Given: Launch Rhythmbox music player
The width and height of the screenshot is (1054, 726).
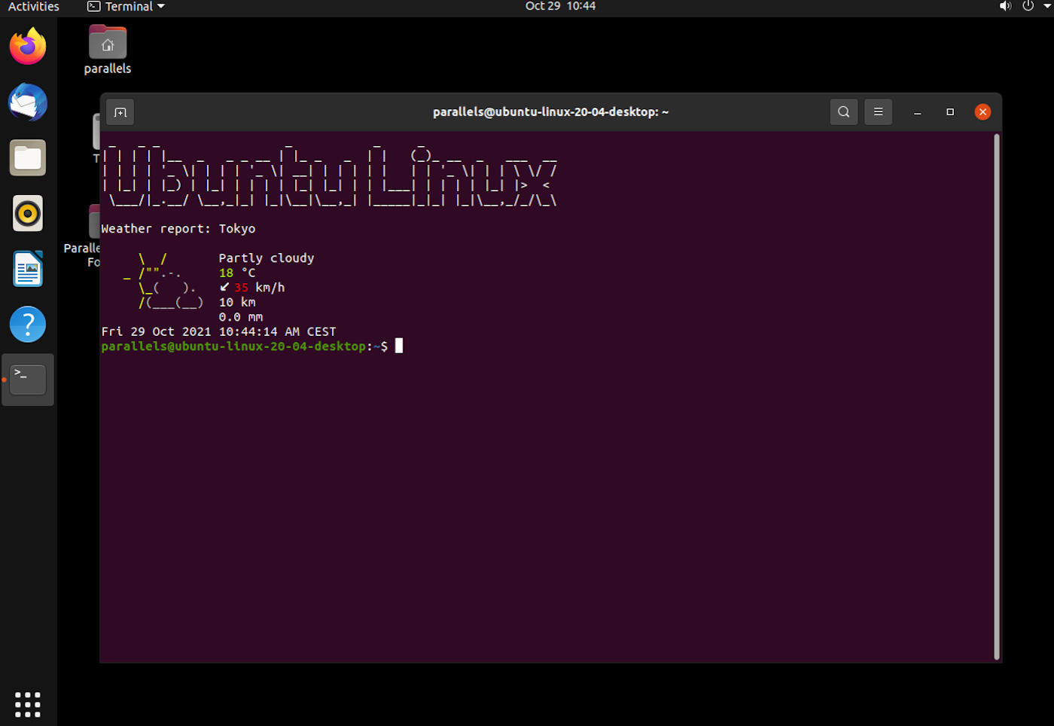Looking at the screenshot, I should (28, 214).
